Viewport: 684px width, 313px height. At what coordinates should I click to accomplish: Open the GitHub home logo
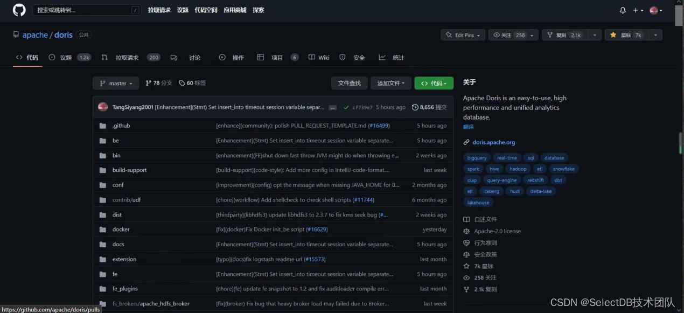[x=19, y=10]
